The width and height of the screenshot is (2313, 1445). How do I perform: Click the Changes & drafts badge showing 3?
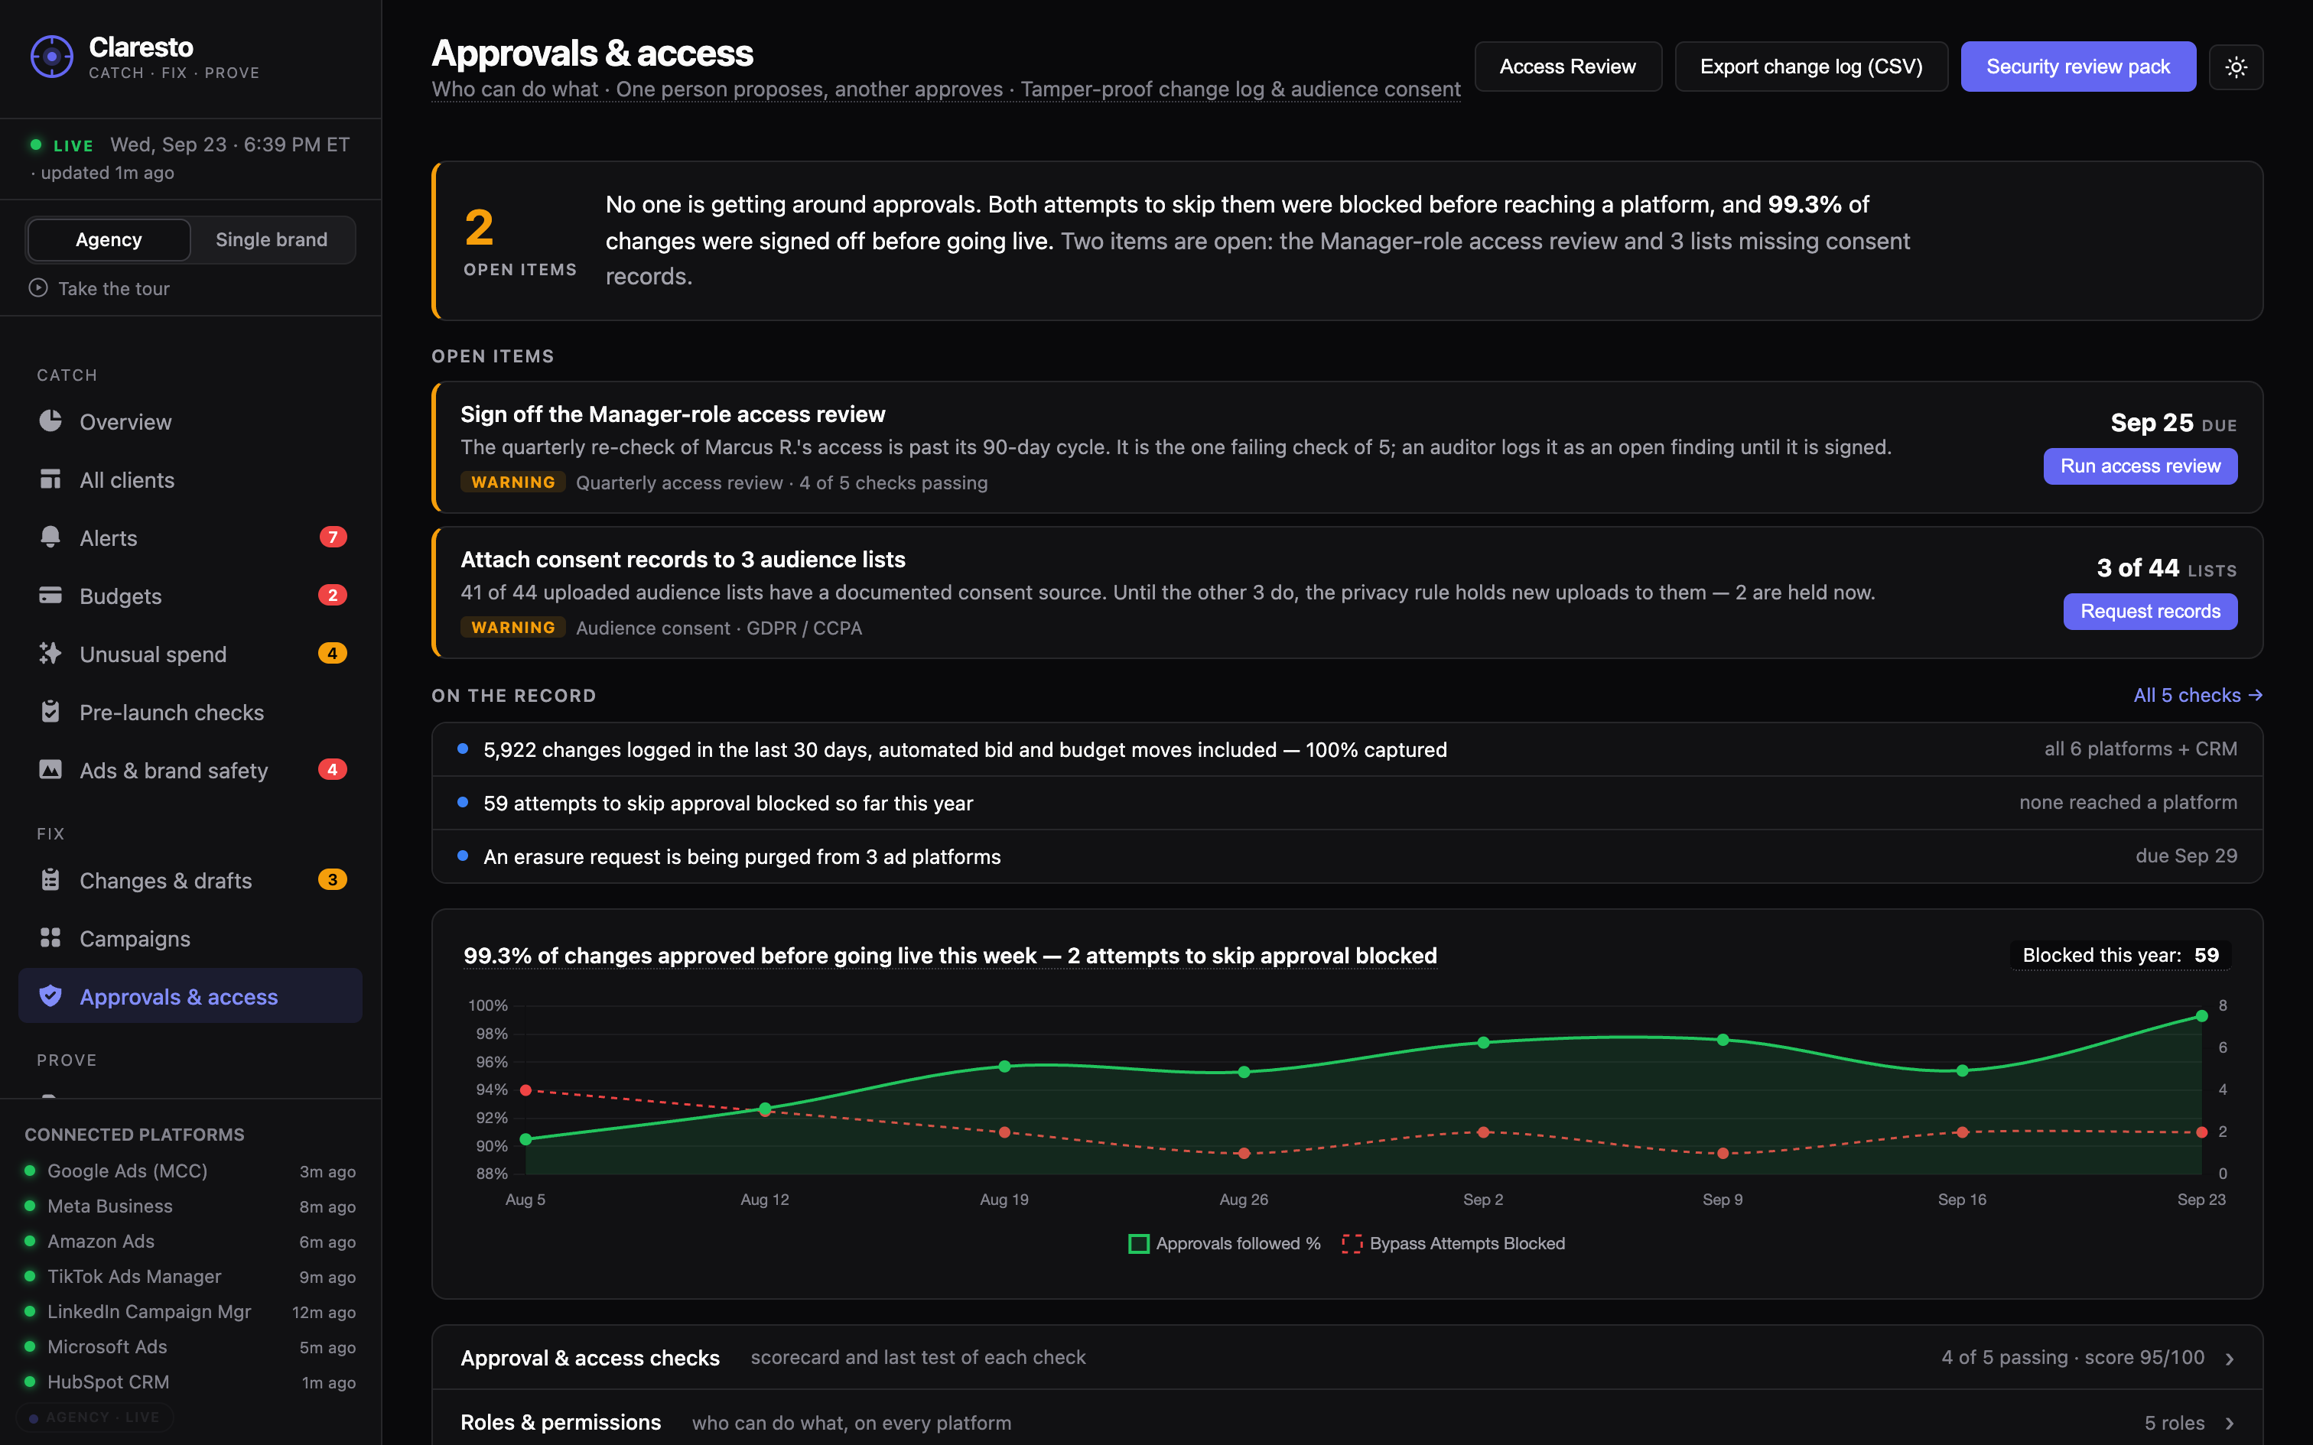click(333, 880)
